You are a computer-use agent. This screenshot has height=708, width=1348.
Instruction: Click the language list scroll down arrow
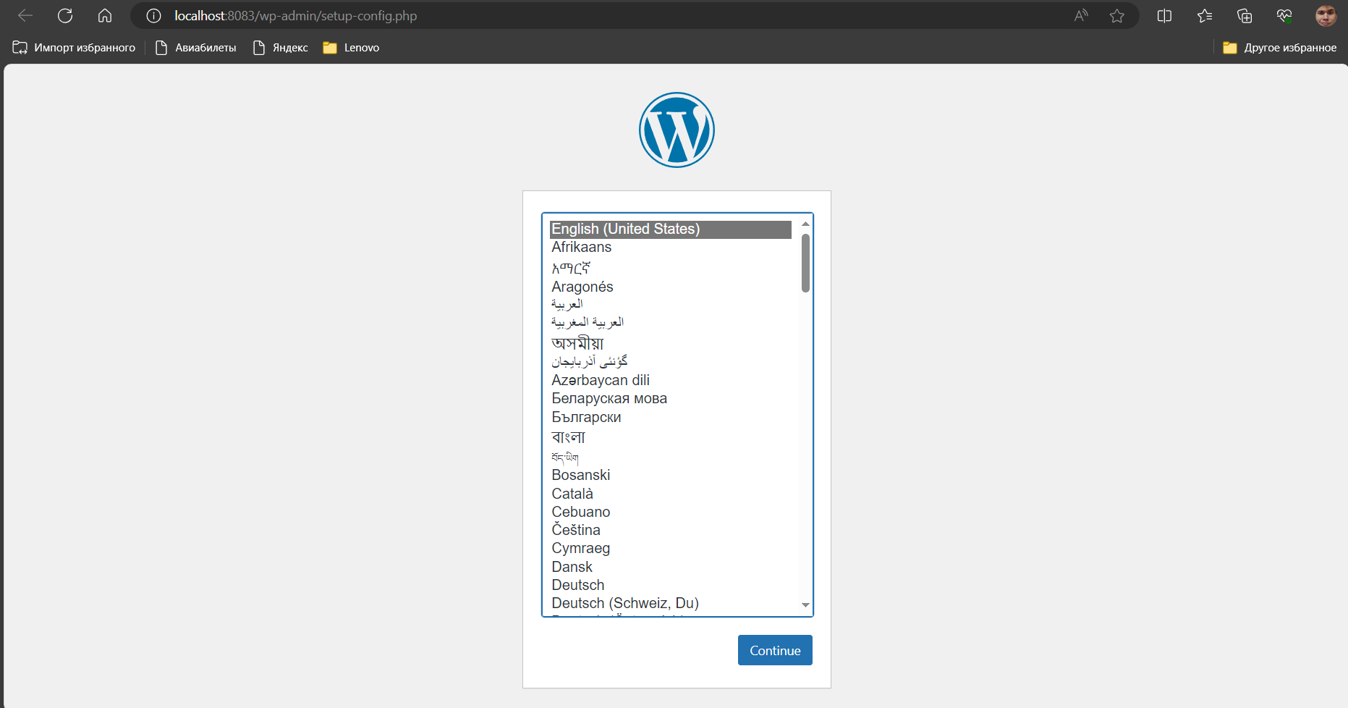pyautogui.click(x=805, y=605)
